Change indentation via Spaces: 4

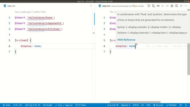(126, 105)
